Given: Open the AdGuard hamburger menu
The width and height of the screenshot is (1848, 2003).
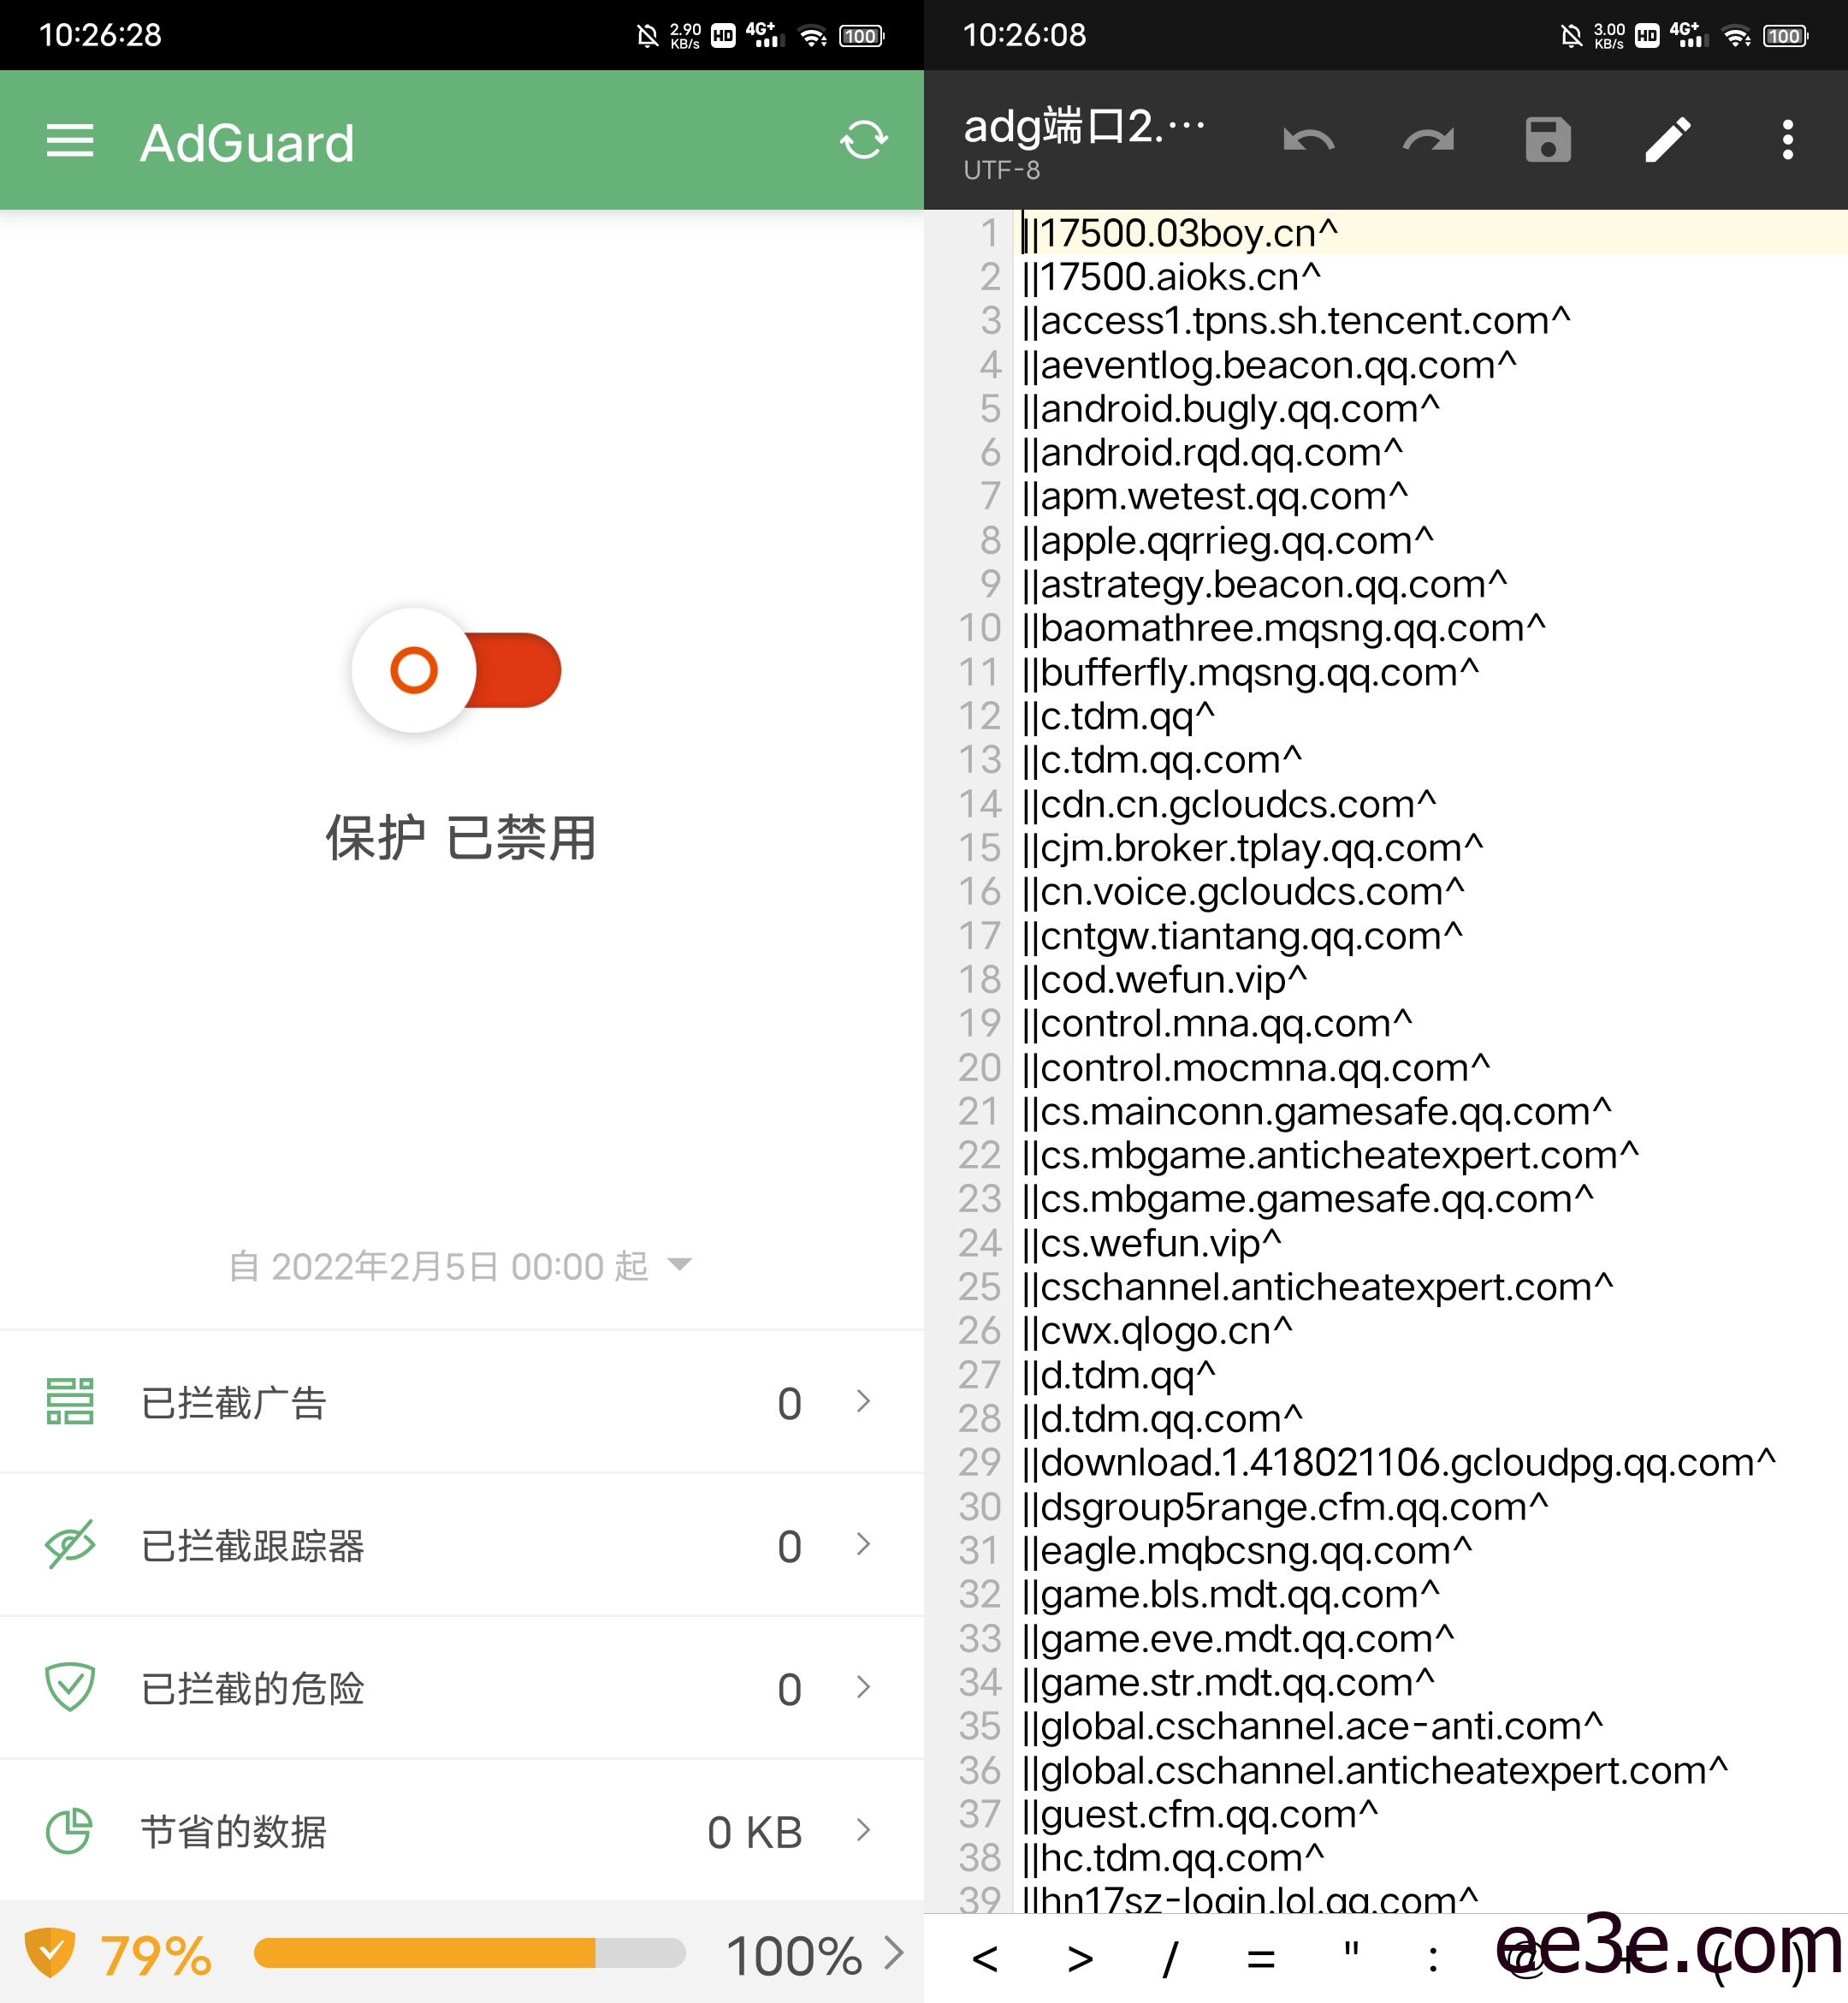Looking at the screenshot, I should tap(70, 141).
